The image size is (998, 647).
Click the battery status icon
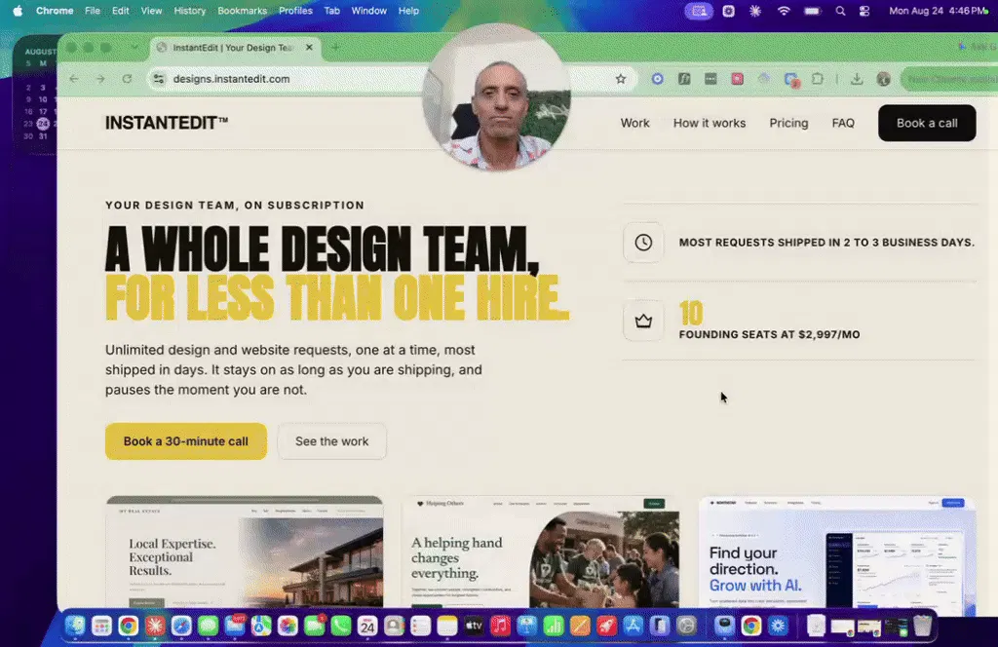[812, 11]
